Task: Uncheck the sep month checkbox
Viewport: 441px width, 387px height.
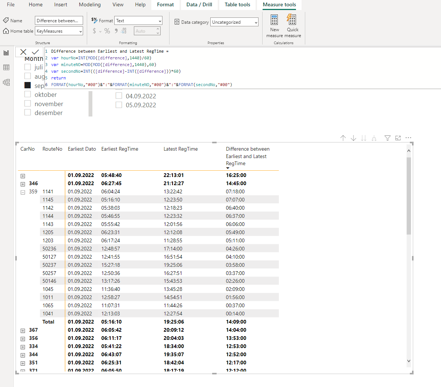Action: tap(27, 85)
